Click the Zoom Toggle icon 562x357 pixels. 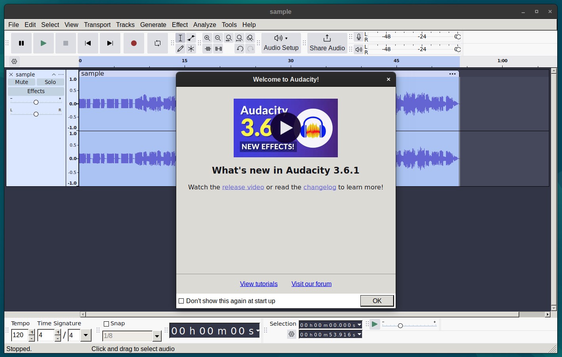coord(250,38)
